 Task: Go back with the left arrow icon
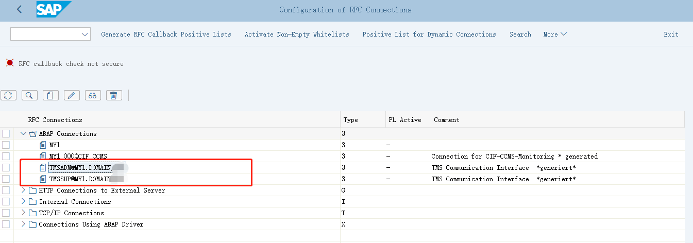pos(20,9)
